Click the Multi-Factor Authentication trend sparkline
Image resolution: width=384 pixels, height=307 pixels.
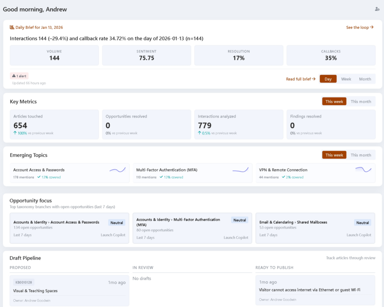click(240, 170)
